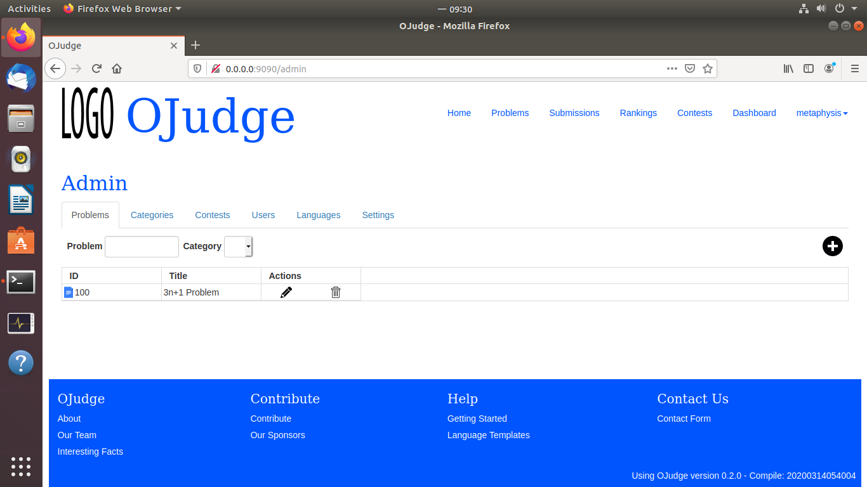Delete the 3n+1 Problem via trash icon
This screenshot has width=867, height=487.
(336, 292)
